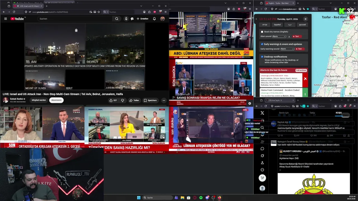The image size is (358, 201).
Task: Bookmark the YouTube page with star
Action: point(99,12)
